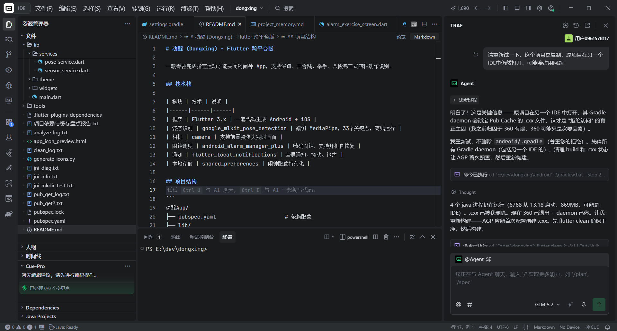Viewport: 617px width, 331px height.
Task: Toggle the primary sidebar layout icon
Action: point(506,8)
